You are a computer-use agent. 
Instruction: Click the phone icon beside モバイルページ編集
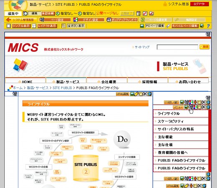168,26
